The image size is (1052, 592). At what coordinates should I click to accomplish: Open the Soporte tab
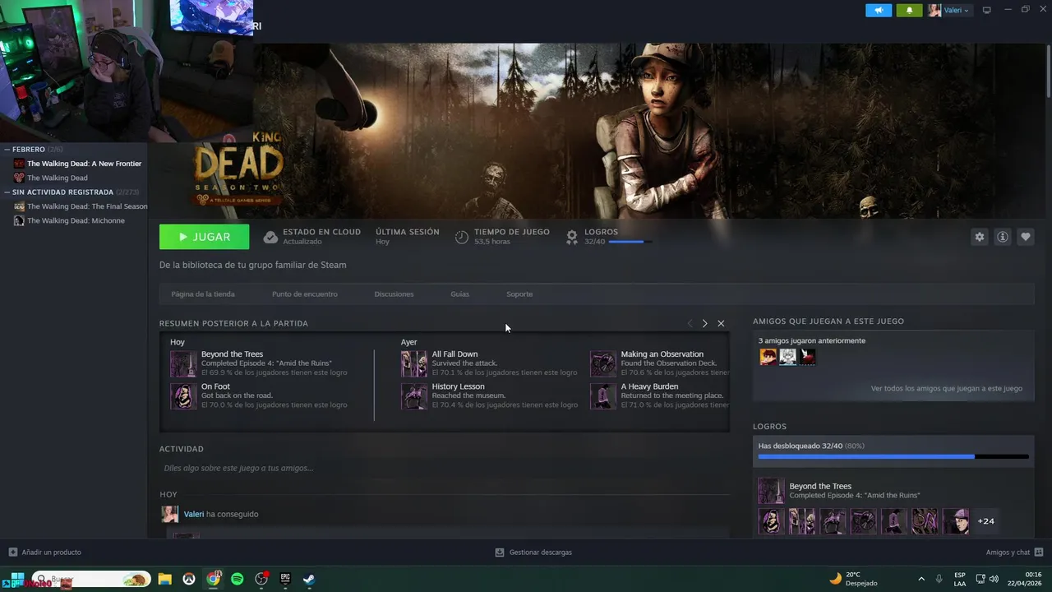pyautogui.click(x=519, y=294)
